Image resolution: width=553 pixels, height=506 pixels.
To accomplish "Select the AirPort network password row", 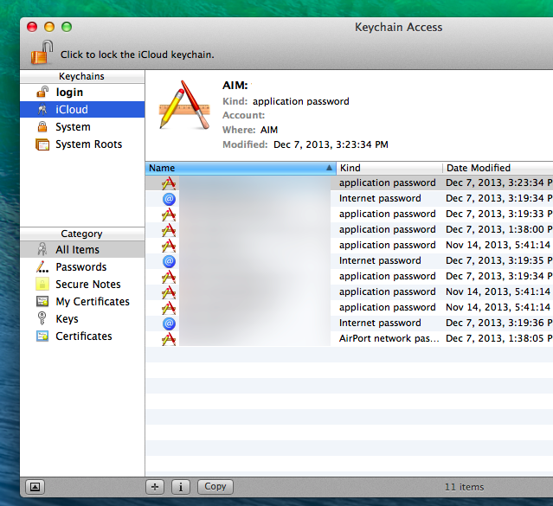I will tap(349, 338).
